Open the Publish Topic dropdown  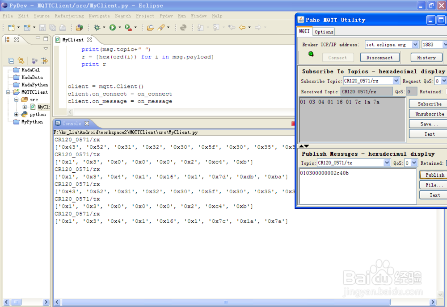(387, 163)
